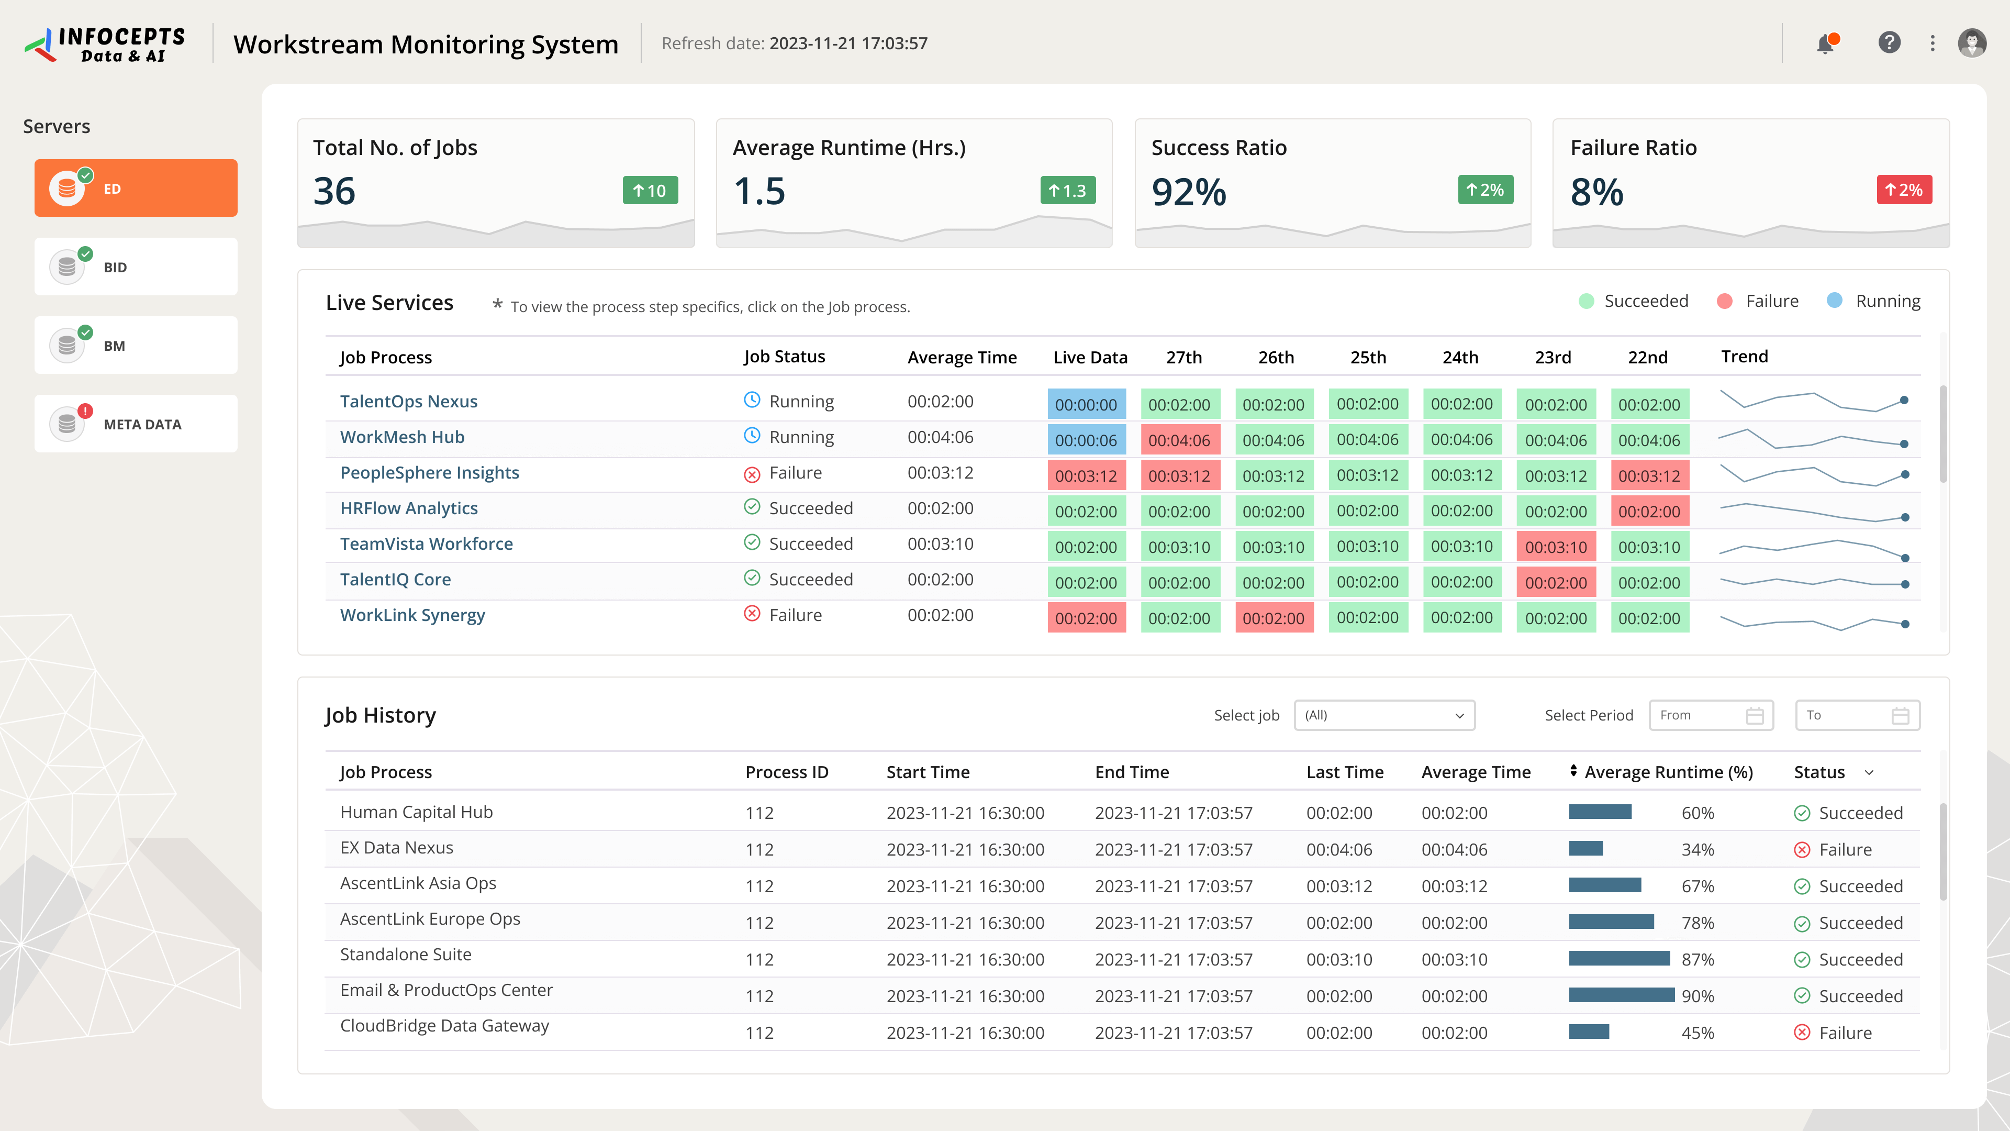Image resolution: width=2010 pixels, height=1131 pixels.
Task: Open the WorkLink Synergy job process
Action: coord(412,615)
